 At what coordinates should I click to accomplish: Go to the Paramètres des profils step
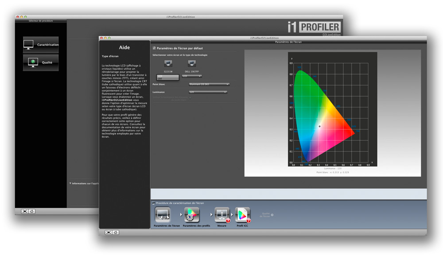pos(192,215)
